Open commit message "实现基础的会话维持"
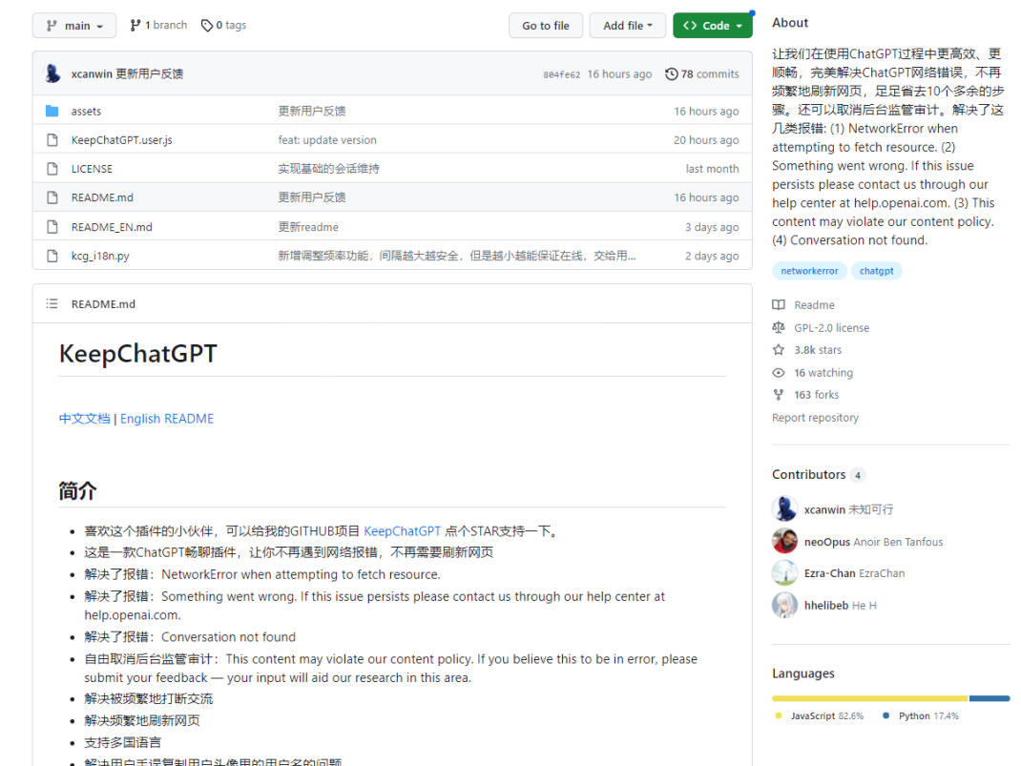The width and height of the screenshot is (1021, 766). click(x=328, y=169)
